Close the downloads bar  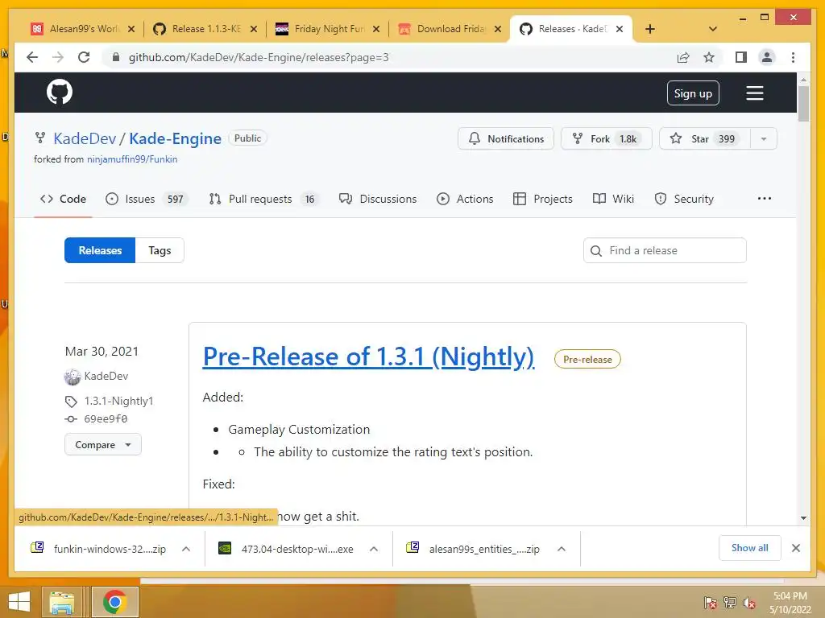(x=795, y=548)
